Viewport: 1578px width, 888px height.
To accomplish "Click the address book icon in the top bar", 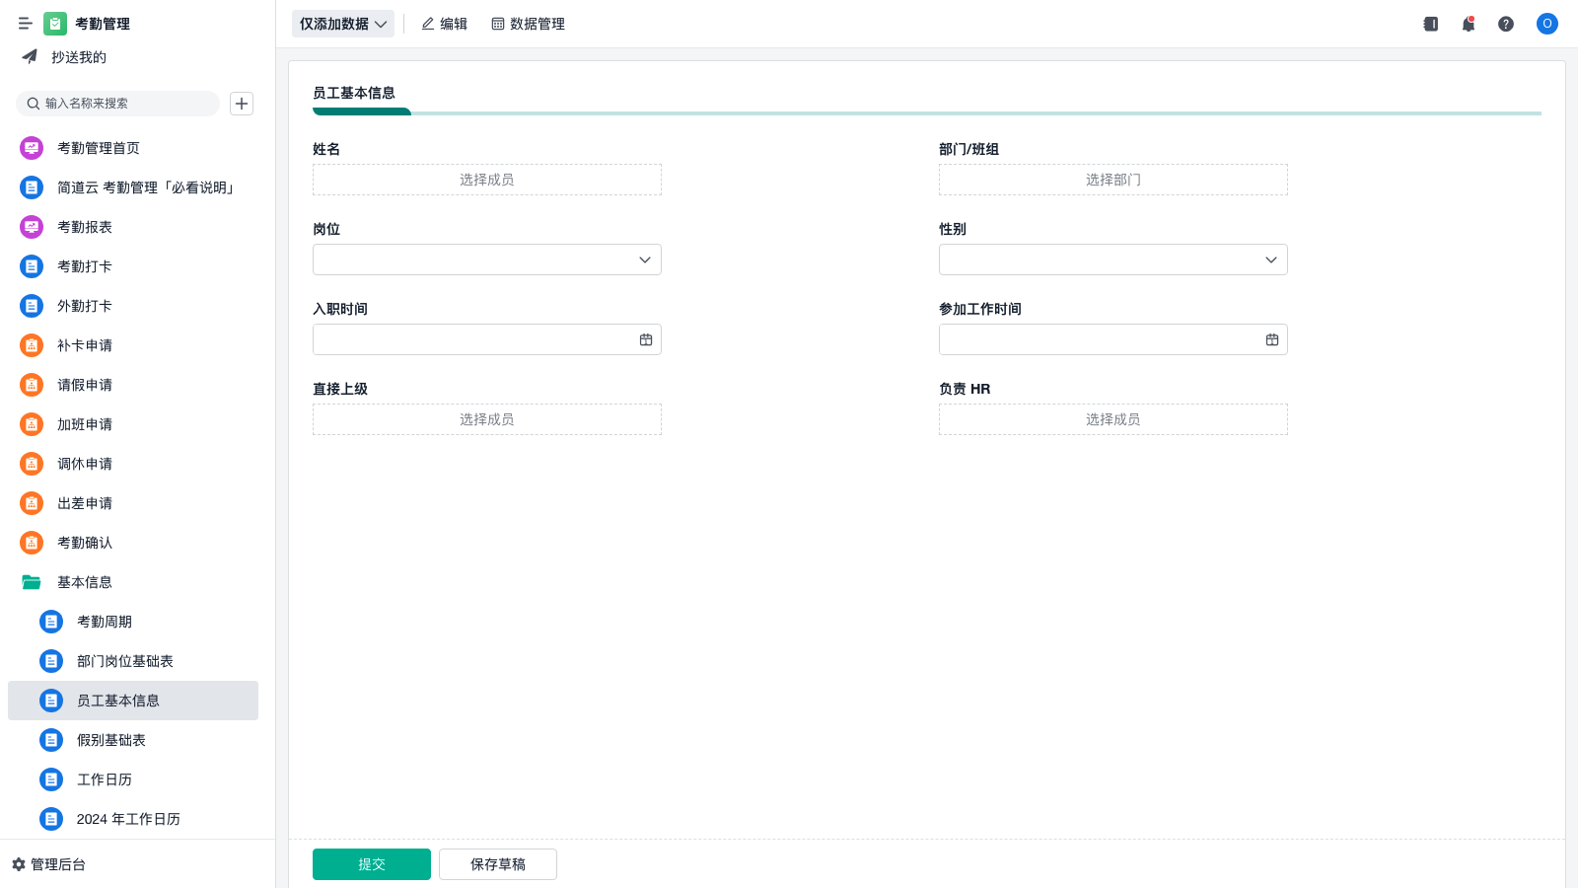I will (x=1431, y=24).
